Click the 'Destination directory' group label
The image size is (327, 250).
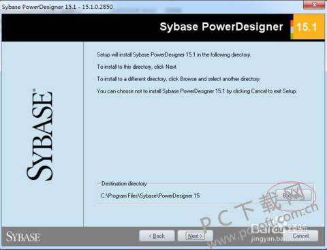coord(124,183)
